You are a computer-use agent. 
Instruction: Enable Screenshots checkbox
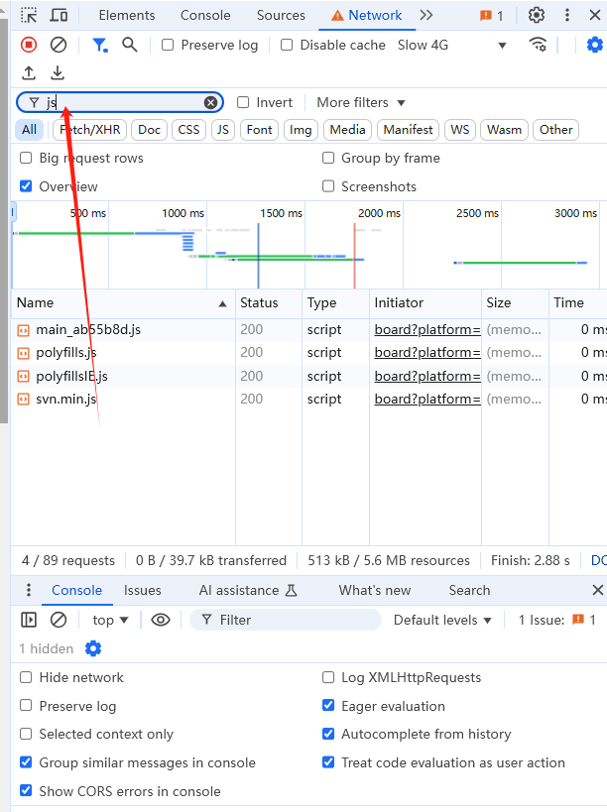point(328,186)
